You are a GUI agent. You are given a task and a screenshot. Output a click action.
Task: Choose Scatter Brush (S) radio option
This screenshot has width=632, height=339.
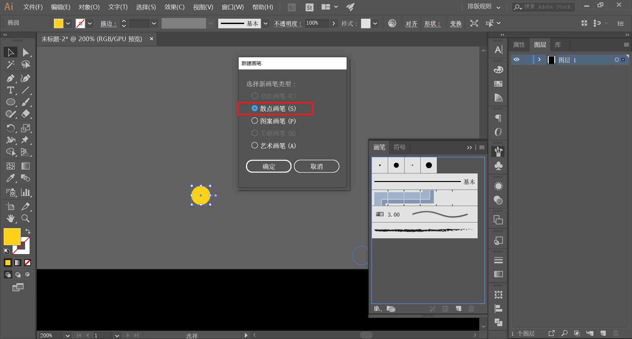(254, 108)
